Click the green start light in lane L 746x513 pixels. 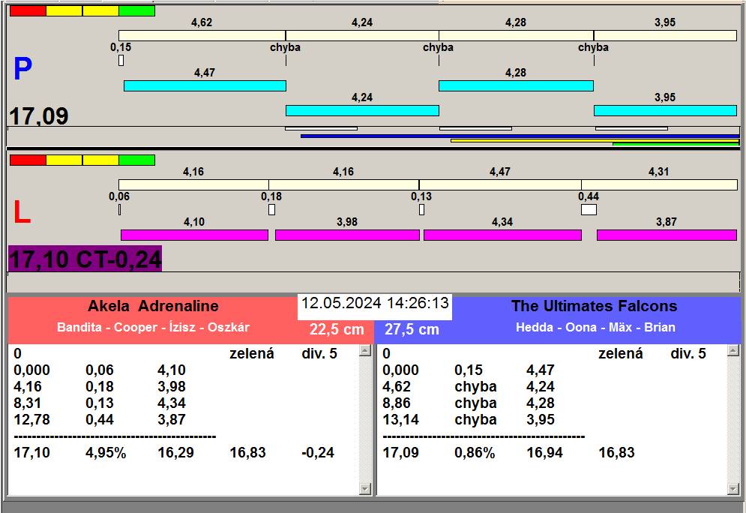136,160
